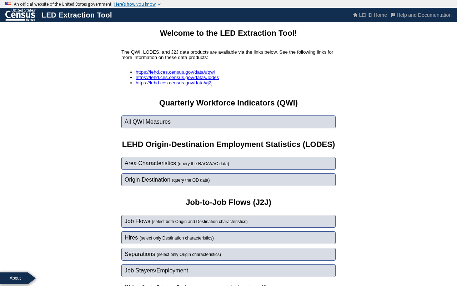Select Job Flows option
457x286 pixels.
click(228, 221)
